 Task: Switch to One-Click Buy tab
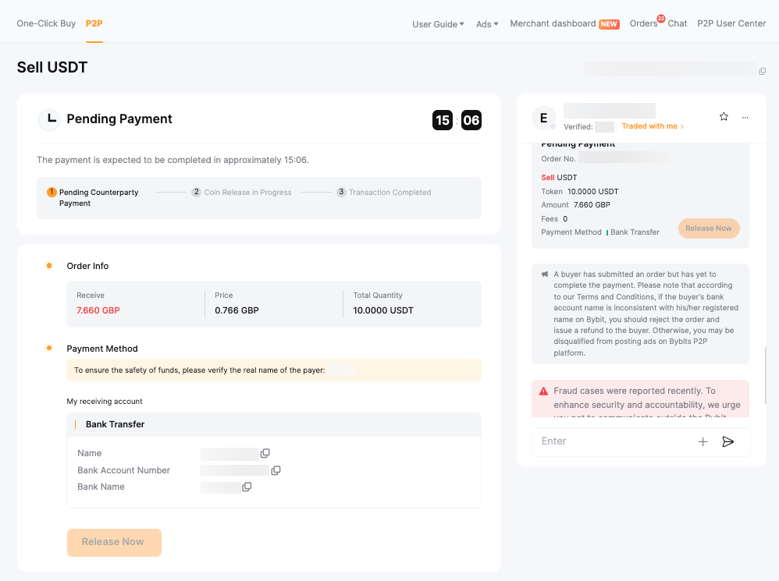[46, 23]
